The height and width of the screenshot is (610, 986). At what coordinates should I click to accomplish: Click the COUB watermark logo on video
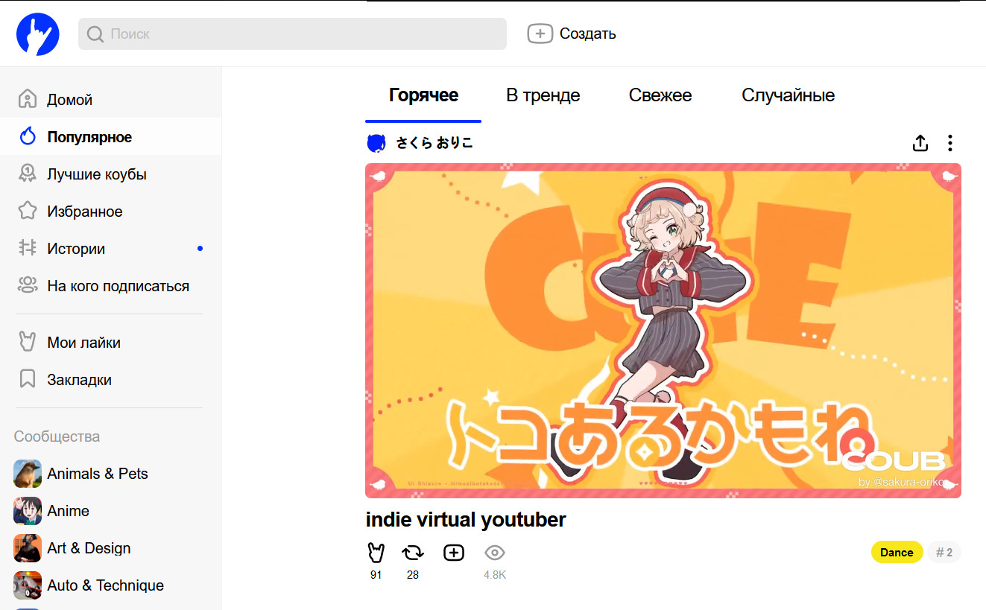click(x=893, y=461)
